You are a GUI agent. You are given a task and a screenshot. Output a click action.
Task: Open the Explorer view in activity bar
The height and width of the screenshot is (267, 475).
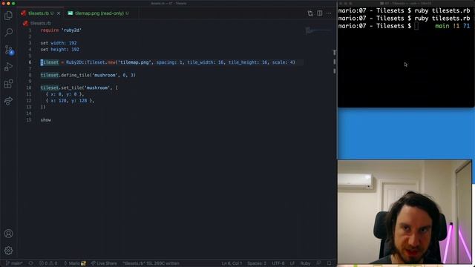8,15
